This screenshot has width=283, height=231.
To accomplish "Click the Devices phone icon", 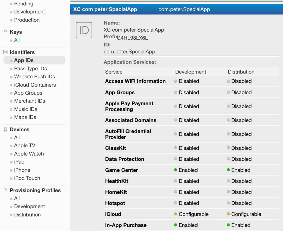I will (5, 129).
